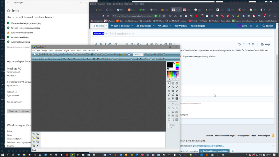279x157 pixels.
Task: Click the Naam van pc wijzigen button
Action: [x=18, y=111]
